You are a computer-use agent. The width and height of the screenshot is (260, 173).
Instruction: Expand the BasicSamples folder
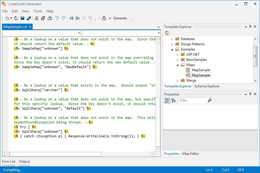point(177,60)
